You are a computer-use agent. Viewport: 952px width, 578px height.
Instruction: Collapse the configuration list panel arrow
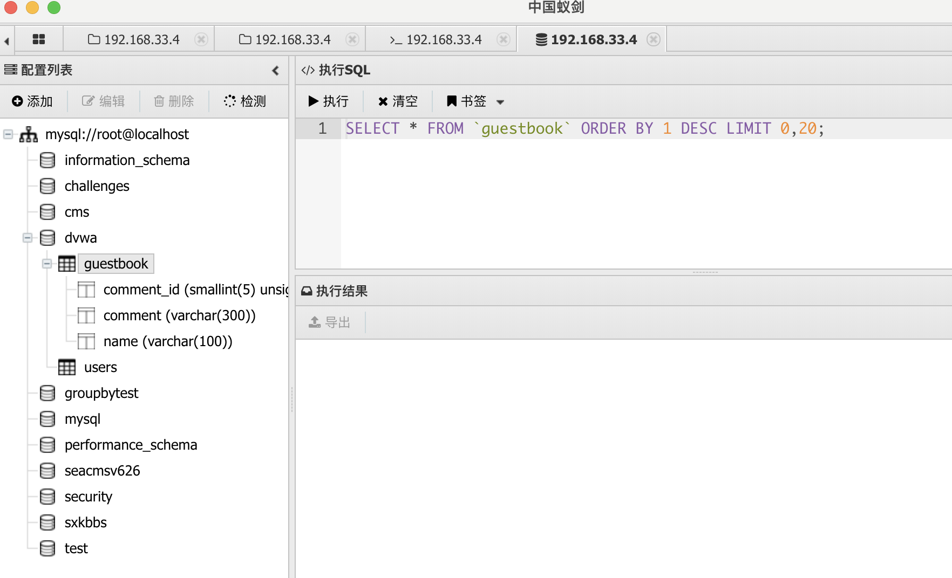[x=275, y=71]
